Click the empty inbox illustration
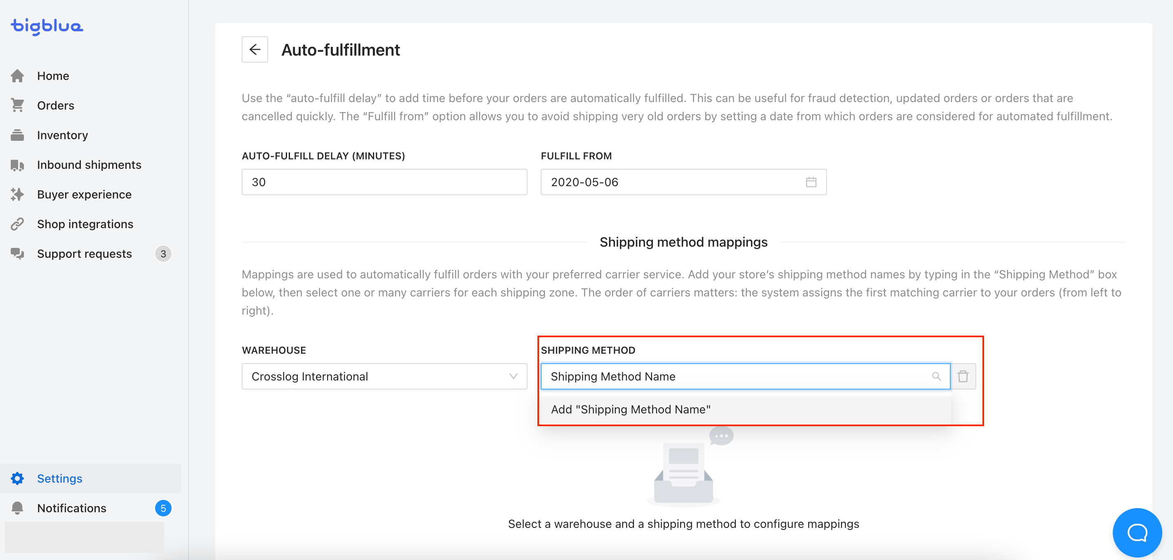1173x560 pixels. pyautogui.click(x=690, y=467)
